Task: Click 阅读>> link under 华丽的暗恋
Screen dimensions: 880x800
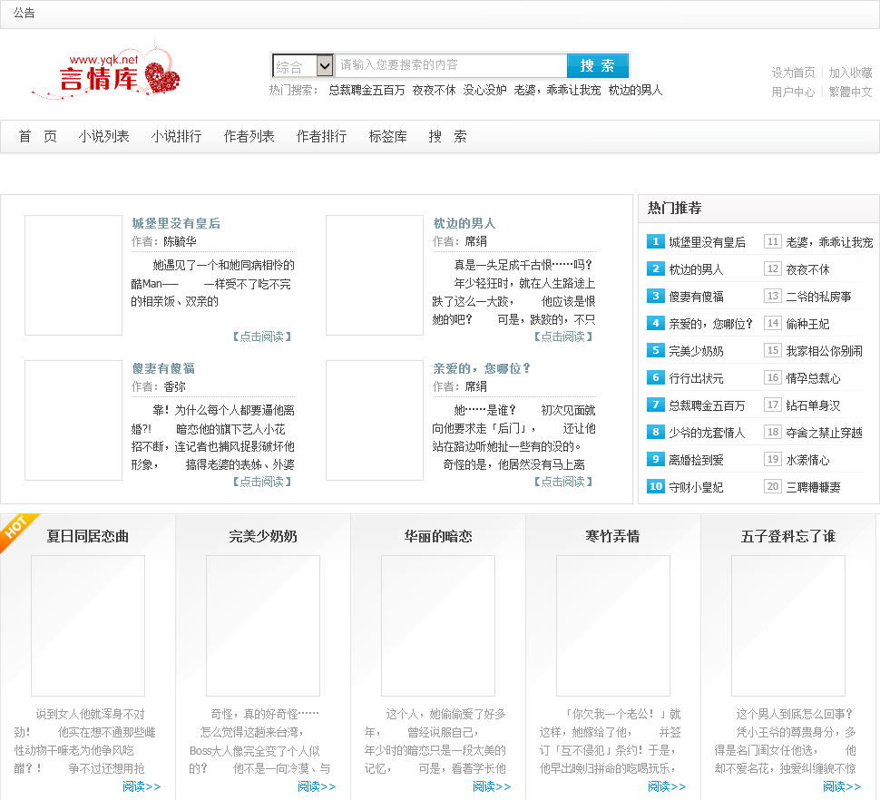Action: pos(492,786)
